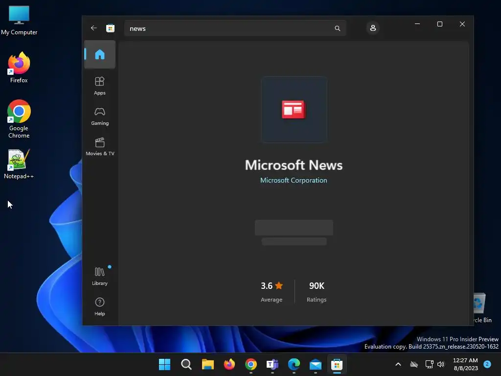Open the clock showing 12:27 AM
The height and width of the screenshot is (376, 501).
tap(466, 364)
